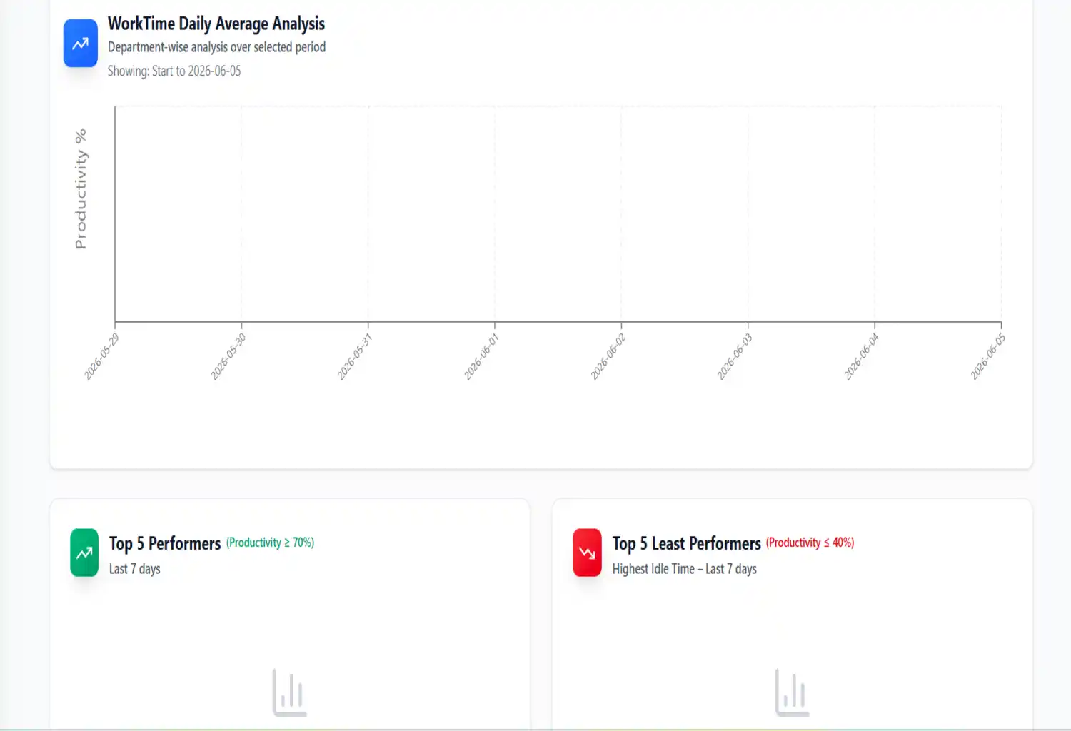Click the 2026-05-30 date axis label
1071x731 pixels.
coord(228,356)
